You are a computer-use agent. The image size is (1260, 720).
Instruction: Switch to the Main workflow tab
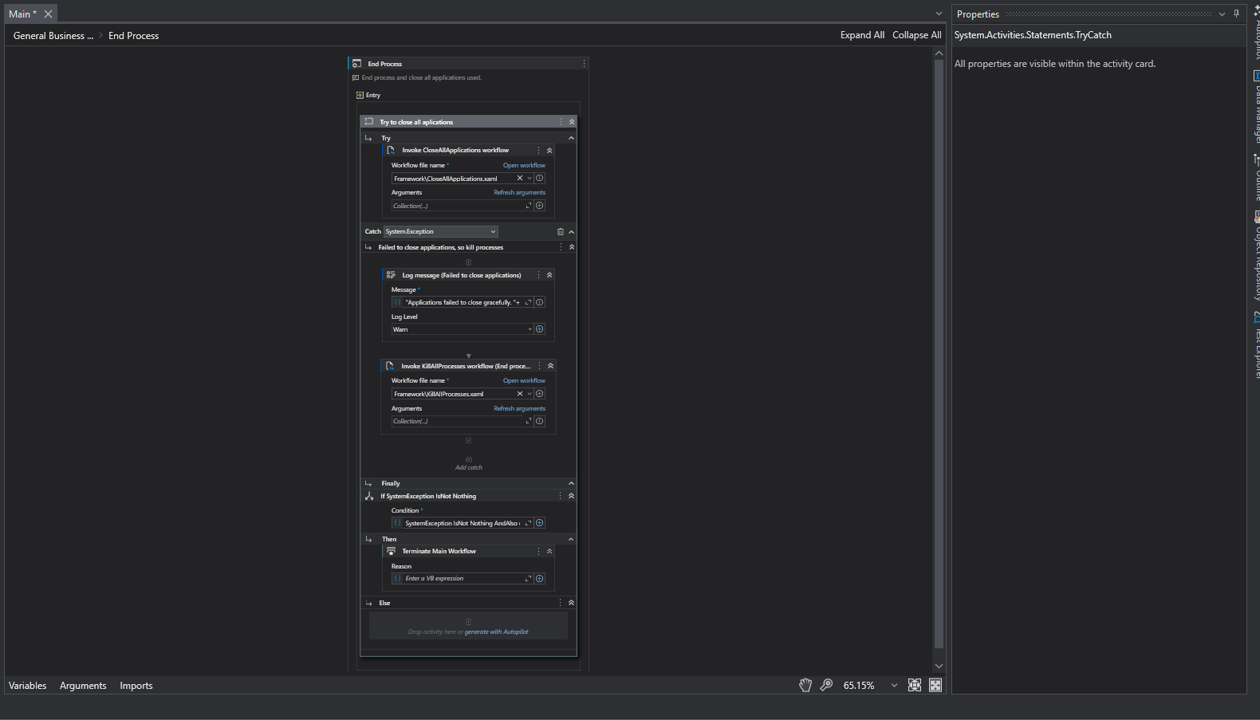(x=22, y=14)
